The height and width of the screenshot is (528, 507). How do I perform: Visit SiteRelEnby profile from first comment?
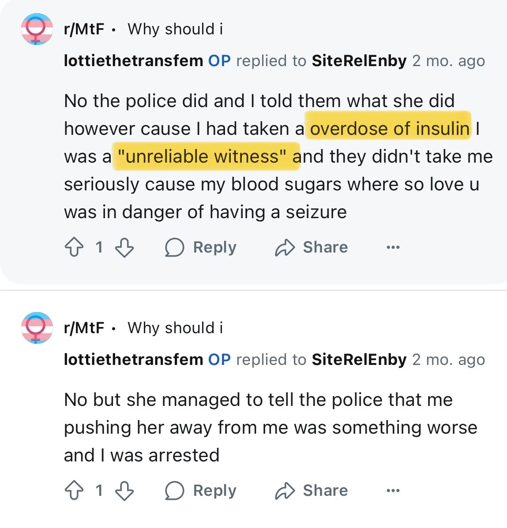(359, 61)
